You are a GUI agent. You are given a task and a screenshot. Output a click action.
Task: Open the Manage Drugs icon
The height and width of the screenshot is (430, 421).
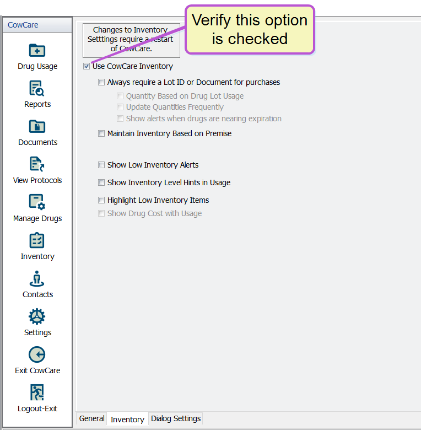37,202
